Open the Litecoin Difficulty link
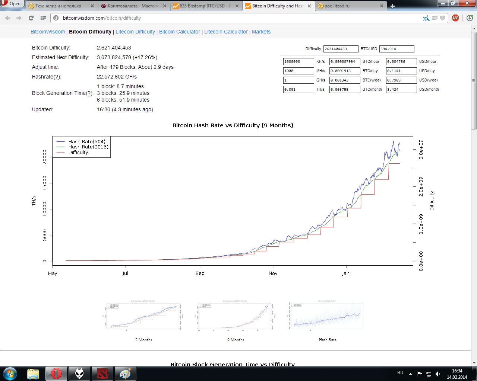The width and height of the screenshot is (477, 381). (x=135, y=32)
